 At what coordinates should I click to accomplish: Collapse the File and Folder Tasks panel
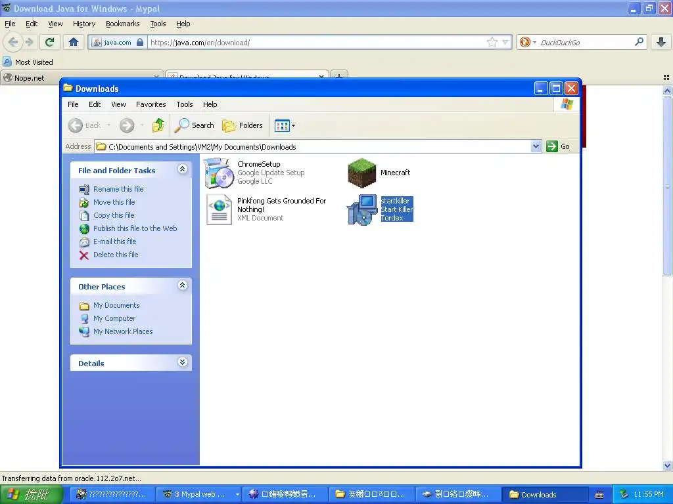pyautogui.click(x=183, y=169)
